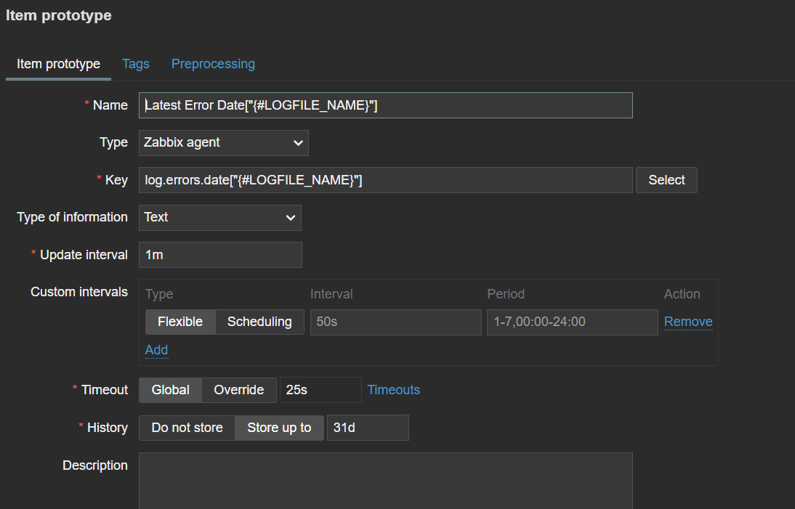Open the Type dropdown showing Zabbix agent
Viewport: 795px width, 509px height.
click(224, 143)
